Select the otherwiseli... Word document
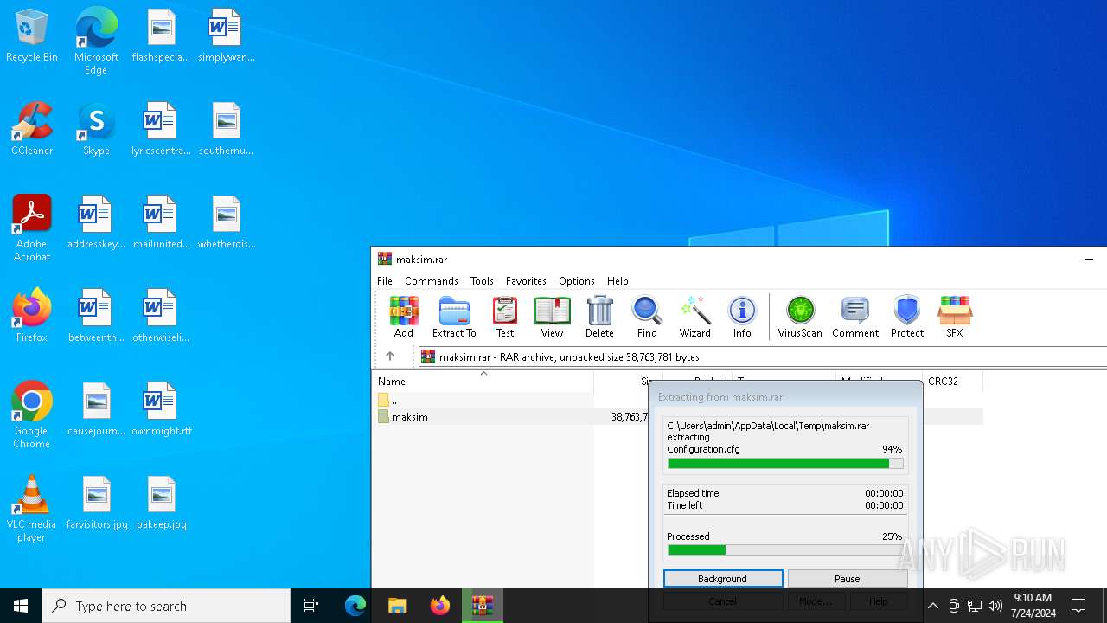This screenshot has height=623, width=1107. [x=161, y=316]
